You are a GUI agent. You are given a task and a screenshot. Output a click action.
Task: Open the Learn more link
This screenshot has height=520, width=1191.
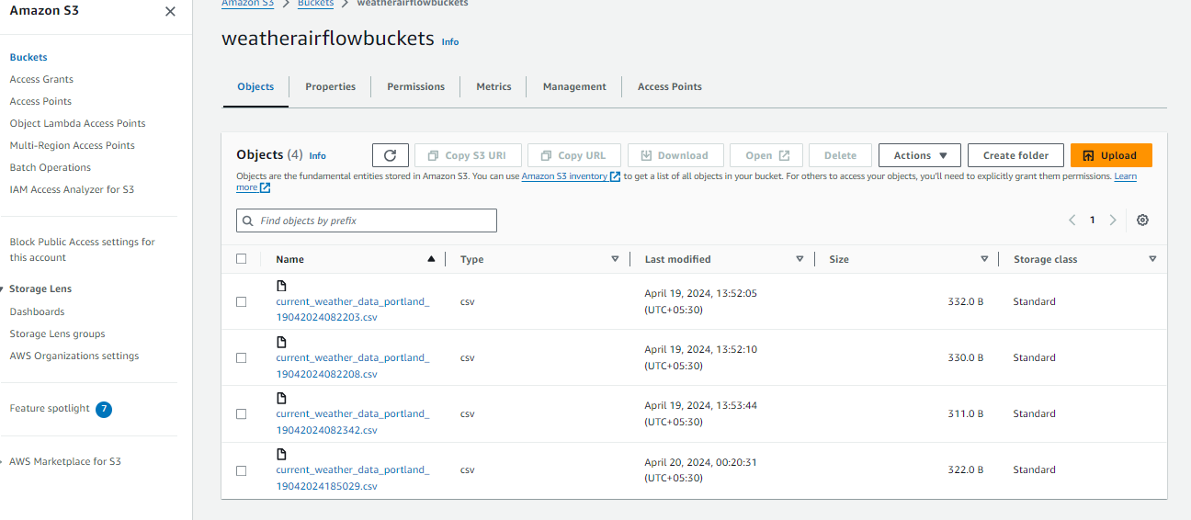1126,176
